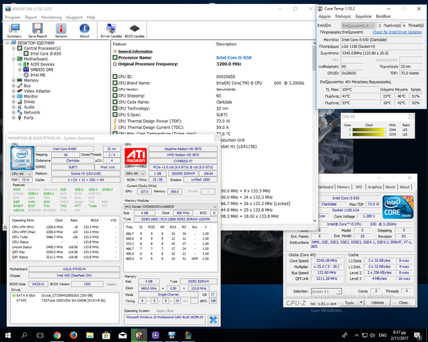The image size is (428, 342).
Task: Open the Corsair memory module dropdown
Action: [171, 206]
